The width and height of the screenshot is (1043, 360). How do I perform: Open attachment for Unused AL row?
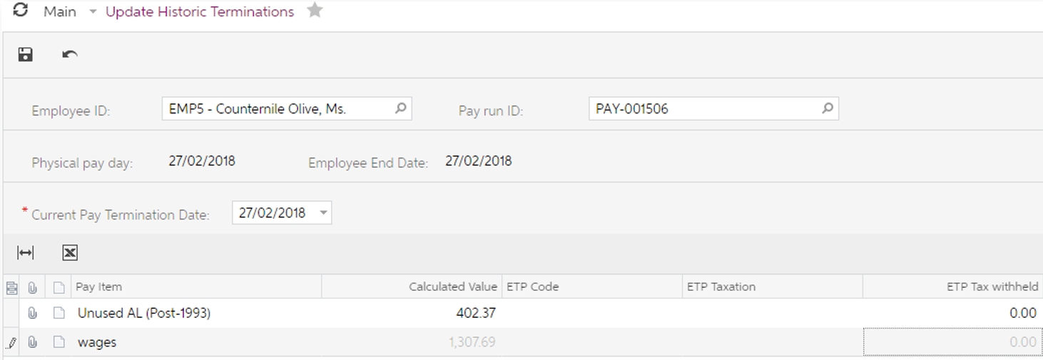click(x=32, y=313)
